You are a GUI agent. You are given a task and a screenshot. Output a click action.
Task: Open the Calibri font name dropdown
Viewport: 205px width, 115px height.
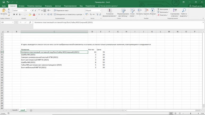(24, 10)
